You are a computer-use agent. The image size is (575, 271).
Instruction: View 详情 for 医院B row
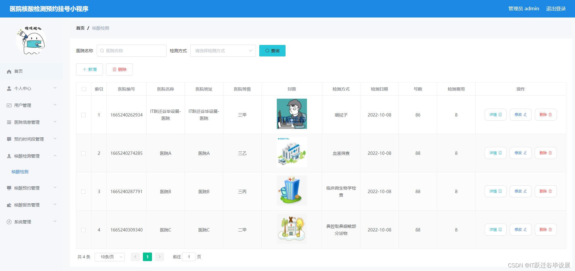[496, 191]
